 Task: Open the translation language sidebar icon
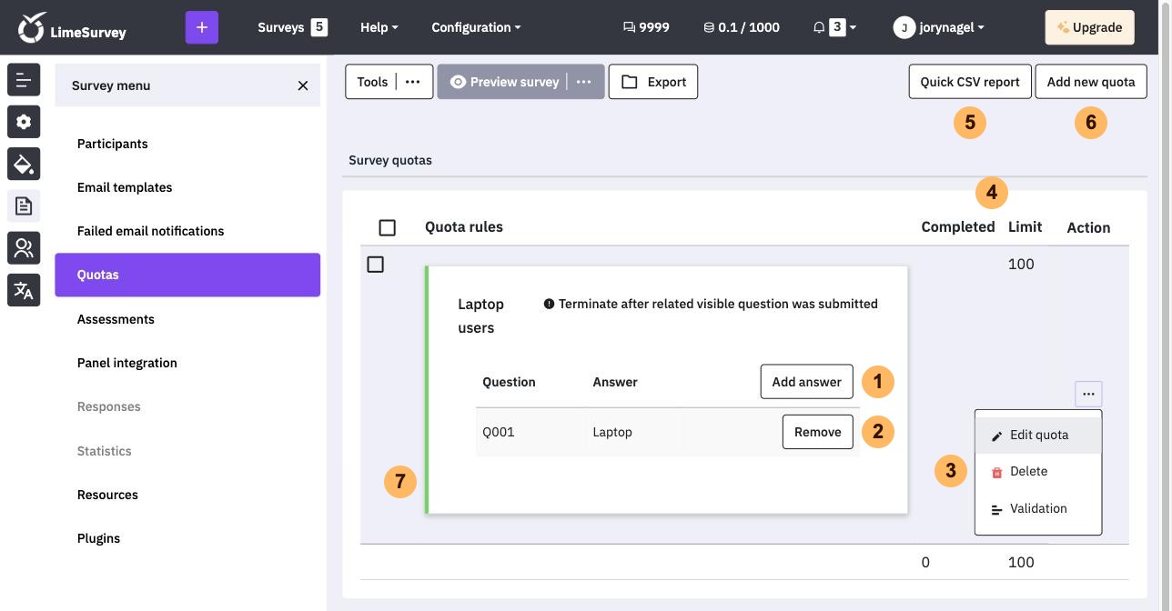(24, 290)
